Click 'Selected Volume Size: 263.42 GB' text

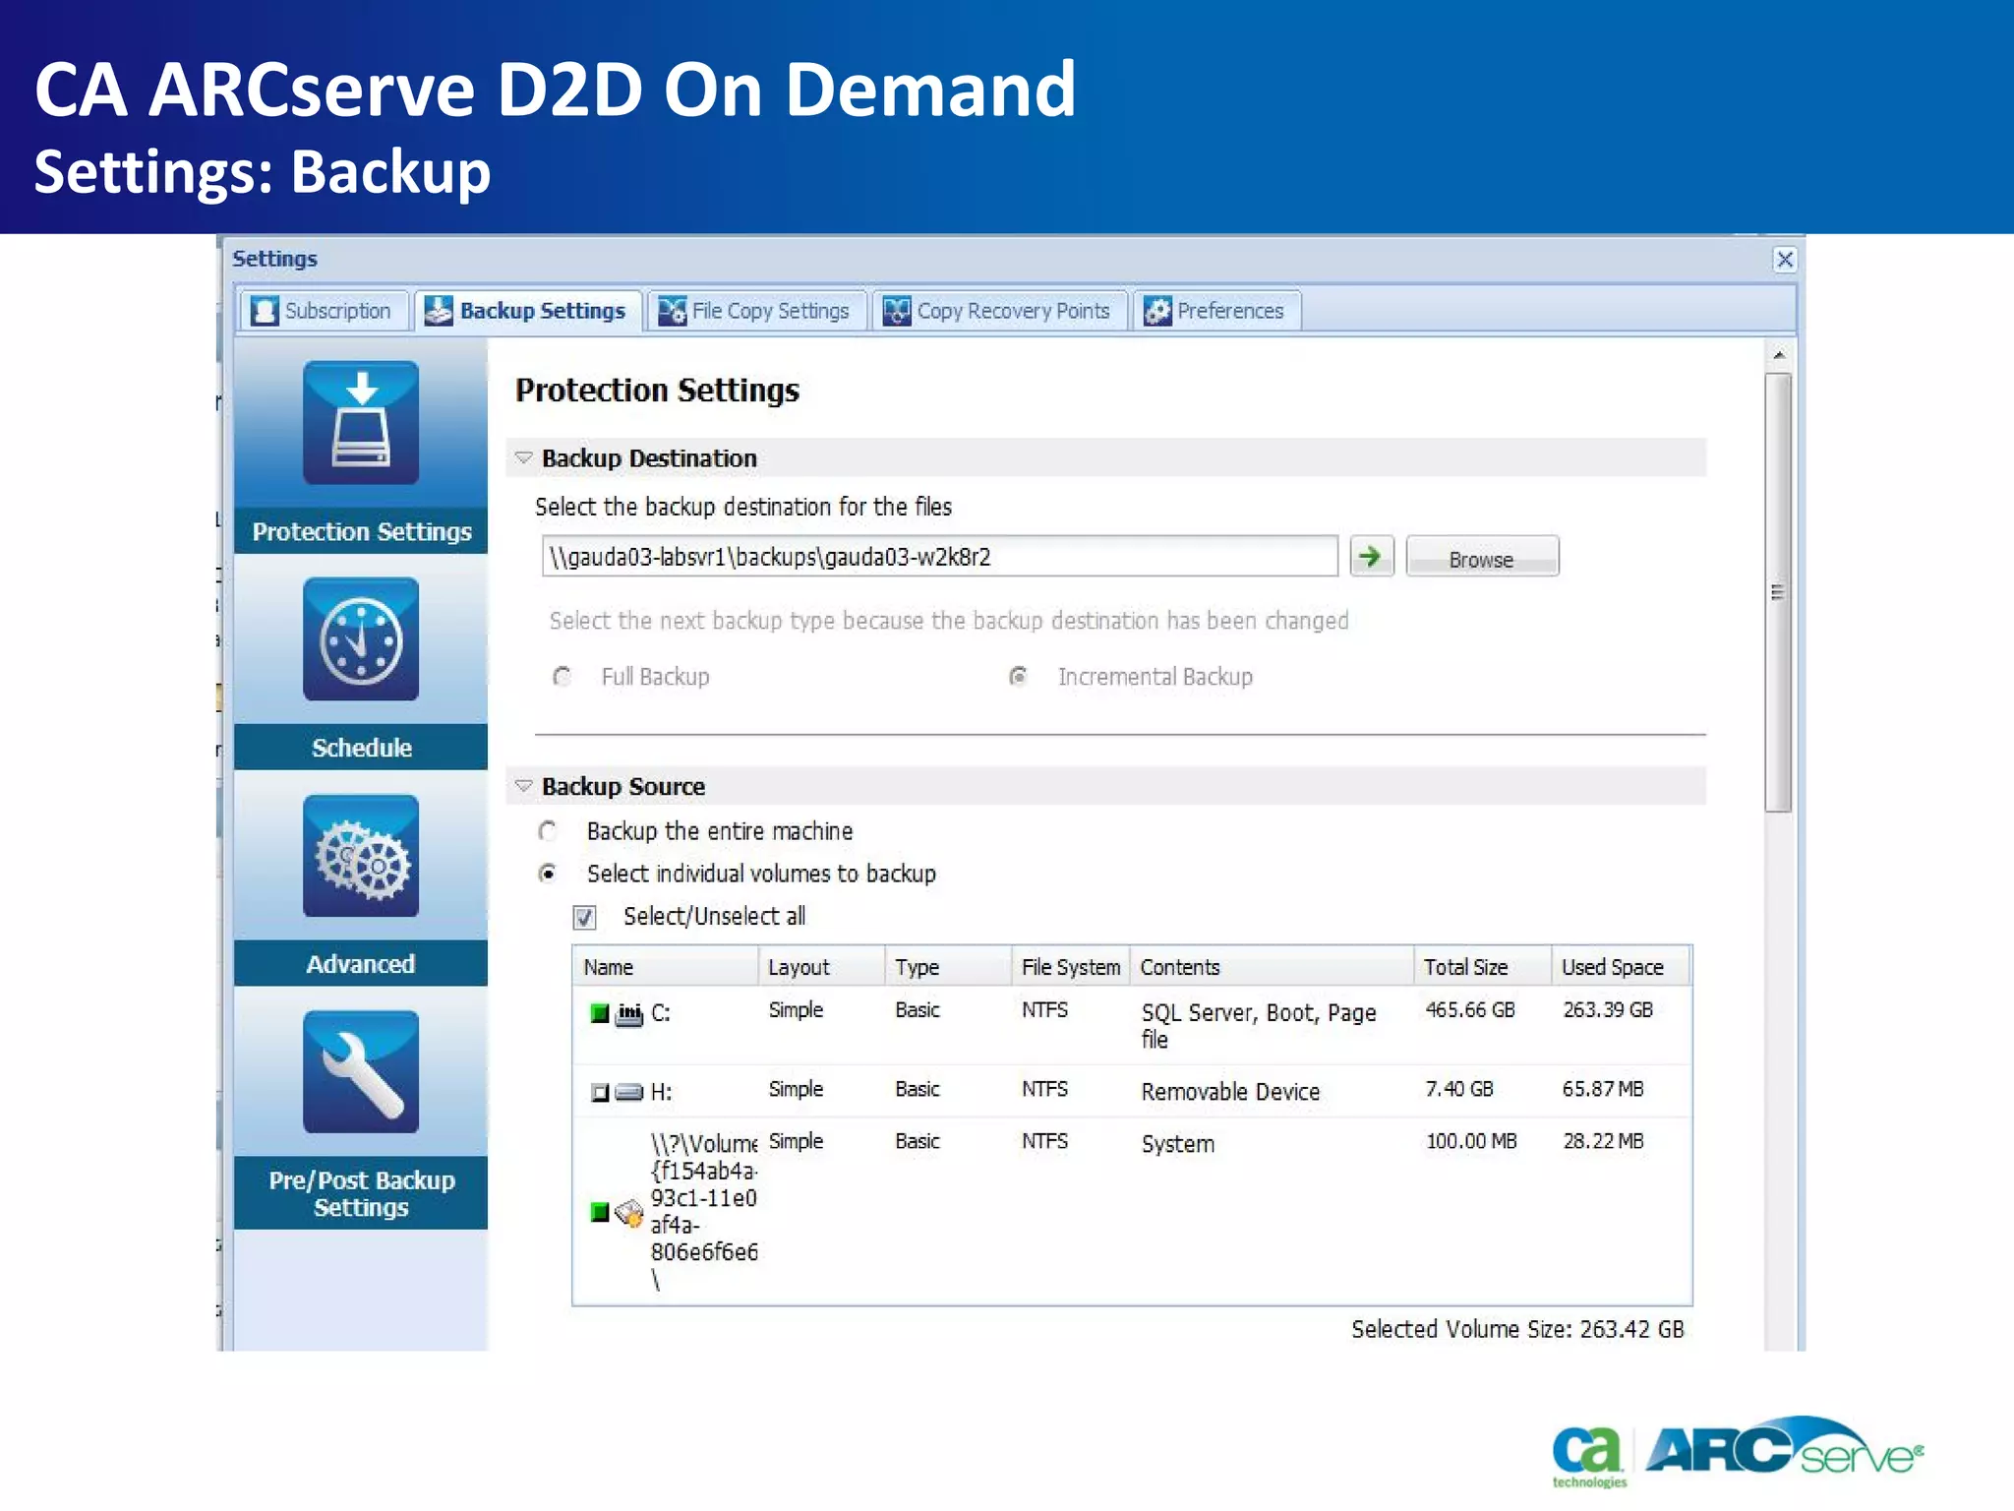click(x=1517, y=1329)
